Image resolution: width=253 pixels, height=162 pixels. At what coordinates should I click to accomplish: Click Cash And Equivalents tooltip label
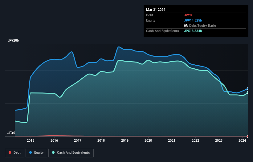(162, 31)
